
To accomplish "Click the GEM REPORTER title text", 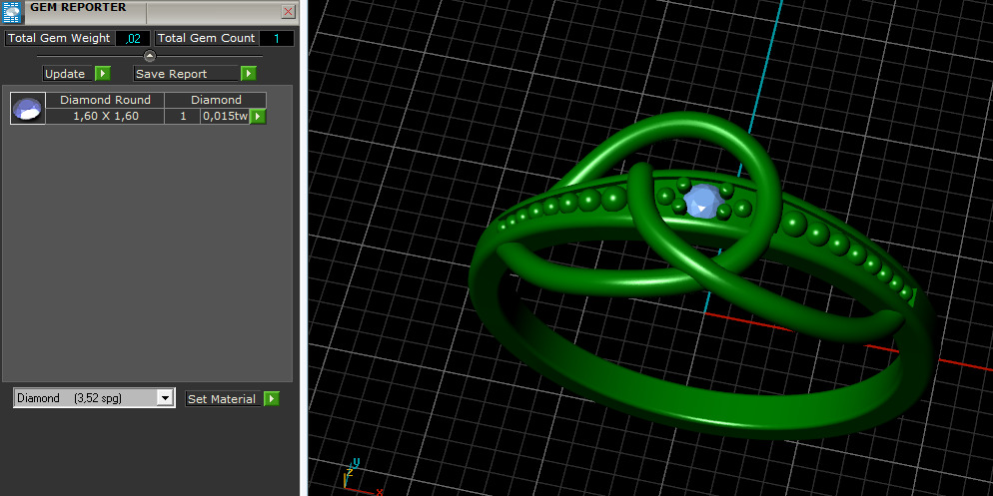I will point(78,8).
